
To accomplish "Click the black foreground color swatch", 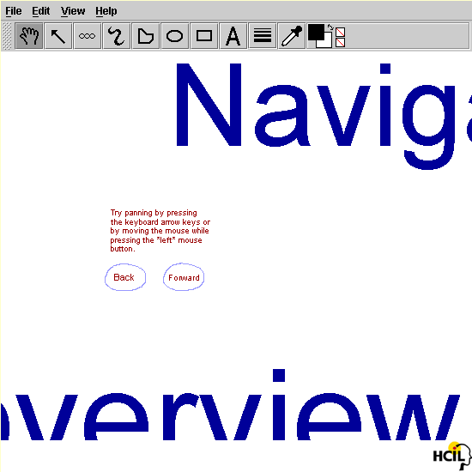I will (x=316, y=32).
